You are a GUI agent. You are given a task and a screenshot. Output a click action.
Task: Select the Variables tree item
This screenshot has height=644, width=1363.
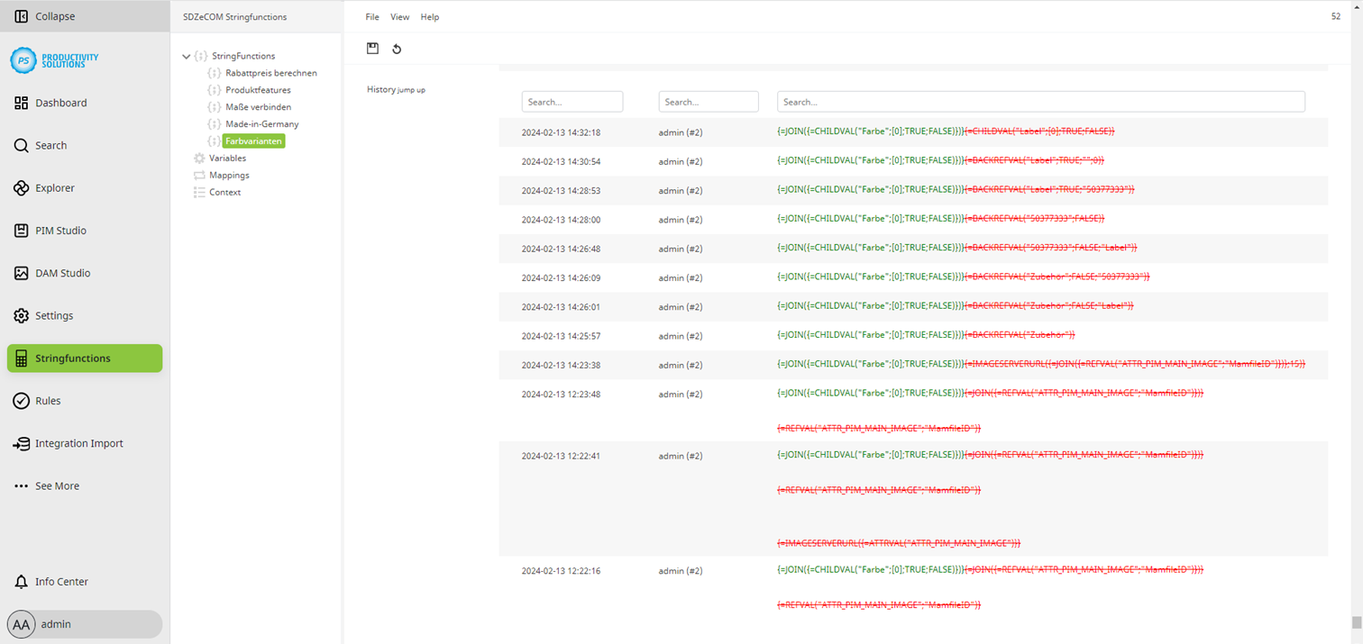tap(228, 158)
